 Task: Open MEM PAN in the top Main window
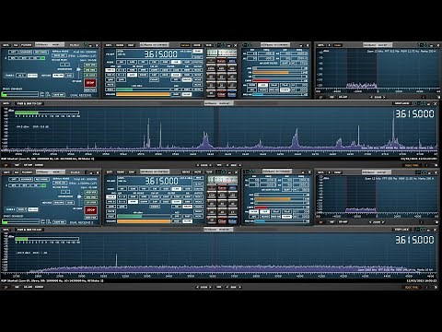click(90, 90)
